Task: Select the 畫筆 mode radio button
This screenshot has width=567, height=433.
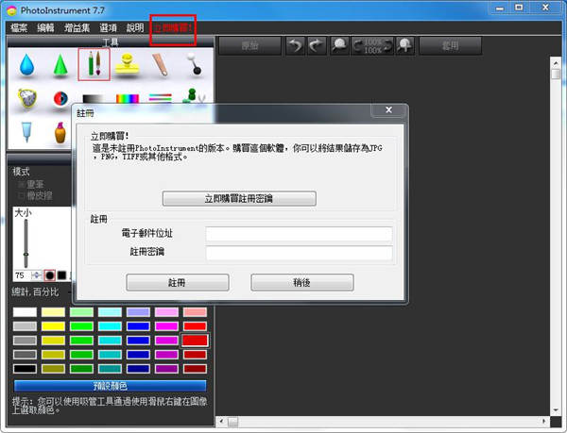Action: (22, 184)
